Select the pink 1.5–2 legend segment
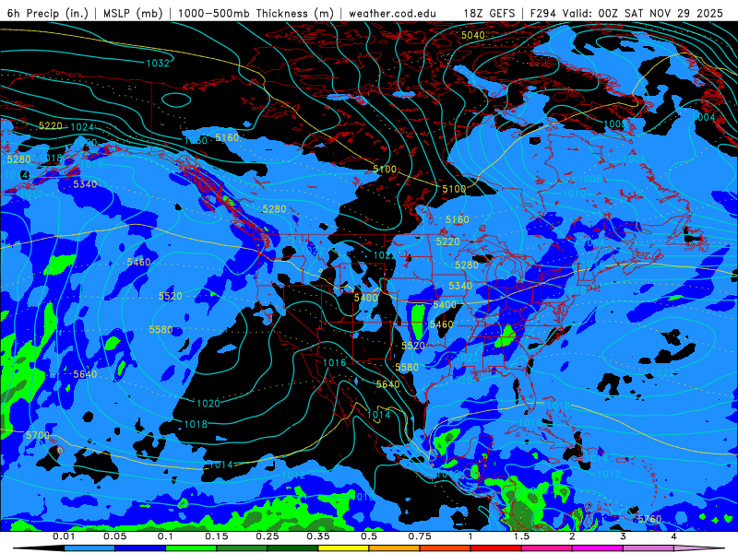This screenshot has width=738, height=553. tap(547, 548)
